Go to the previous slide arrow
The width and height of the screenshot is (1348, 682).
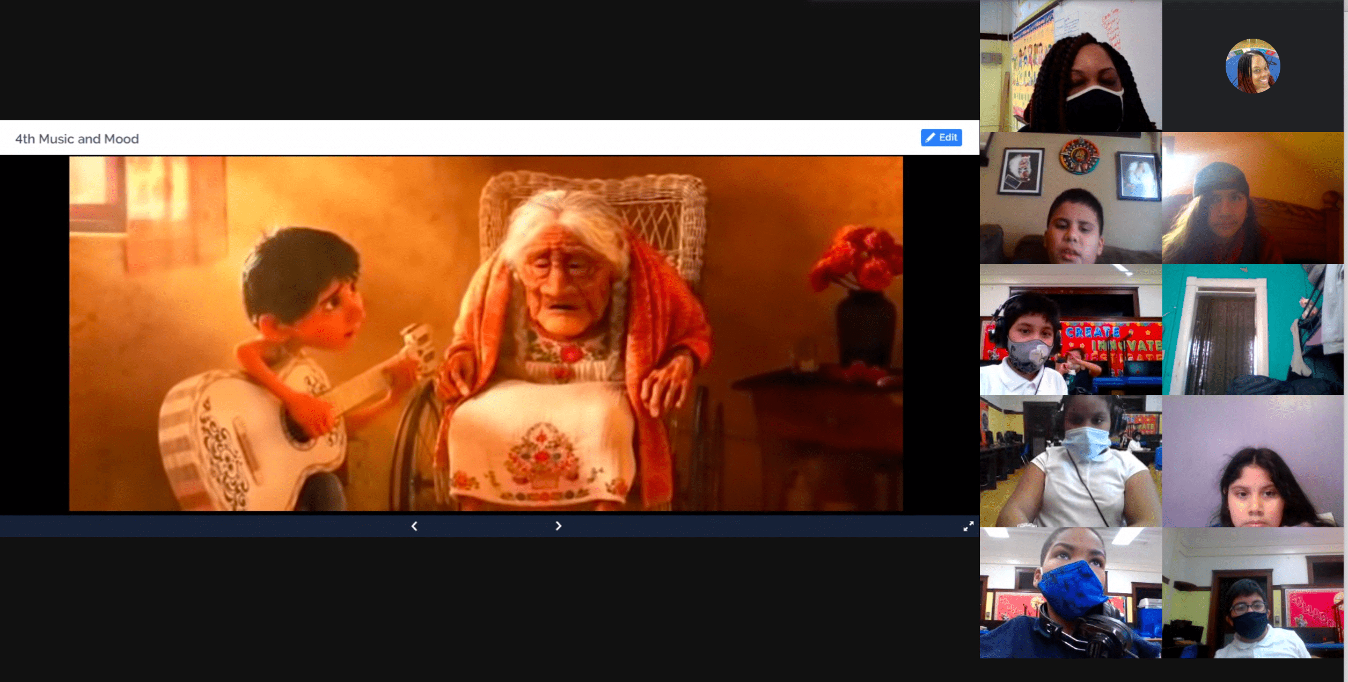click(x=414, y=526)
